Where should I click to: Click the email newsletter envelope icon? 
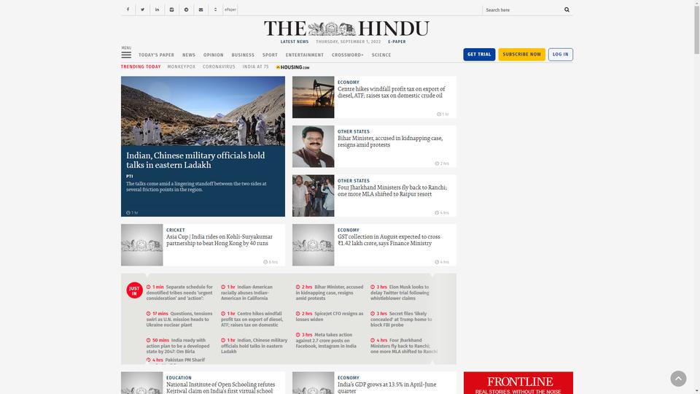[x=201, y=9]
